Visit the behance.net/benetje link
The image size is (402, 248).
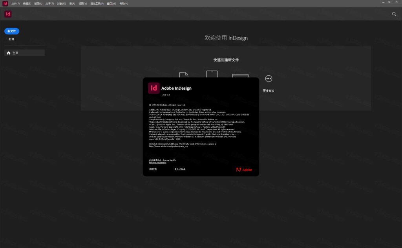[x=157, y=162]
